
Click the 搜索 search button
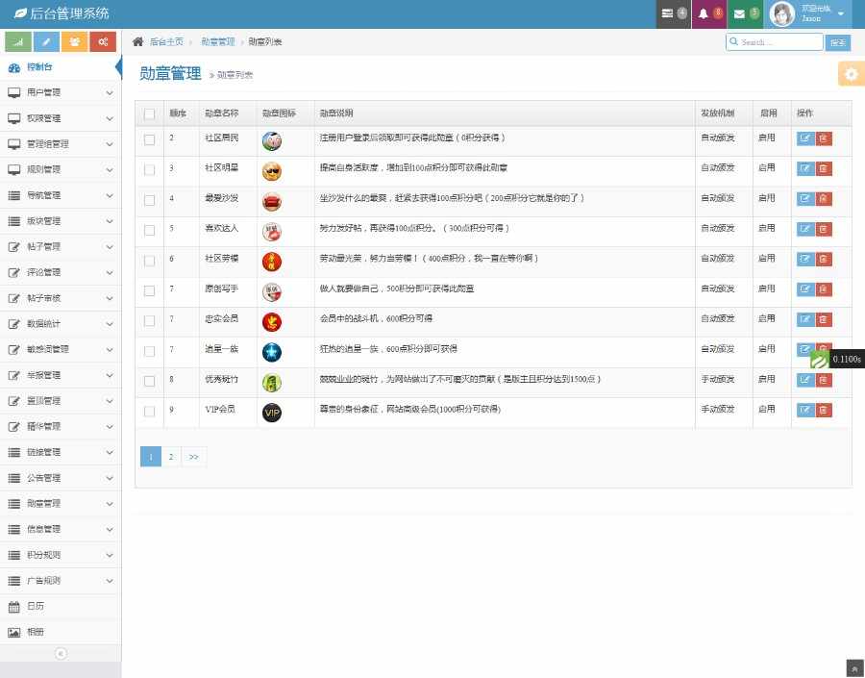click(838, 42)
